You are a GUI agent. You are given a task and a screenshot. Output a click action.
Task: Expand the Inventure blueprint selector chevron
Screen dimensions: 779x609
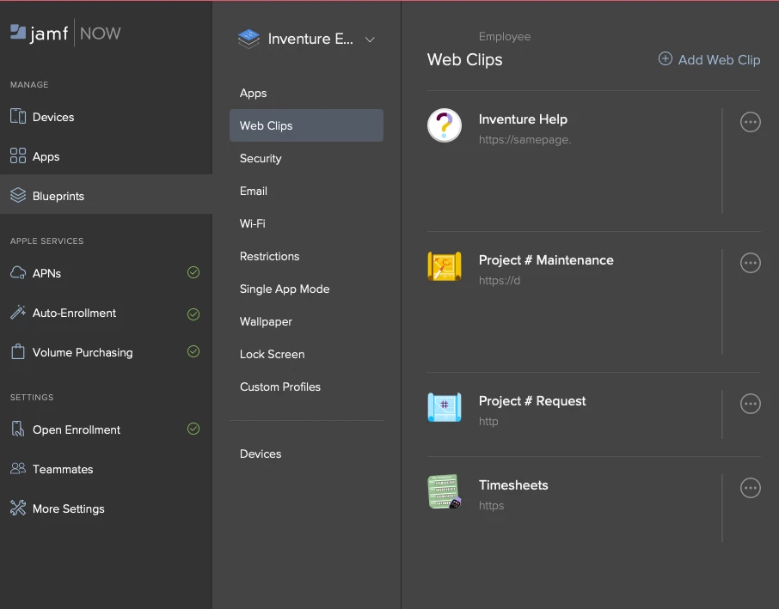click(x=370, y=40)
